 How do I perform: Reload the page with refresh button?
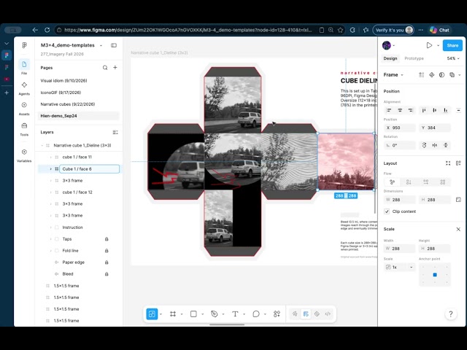pos(47,30)
